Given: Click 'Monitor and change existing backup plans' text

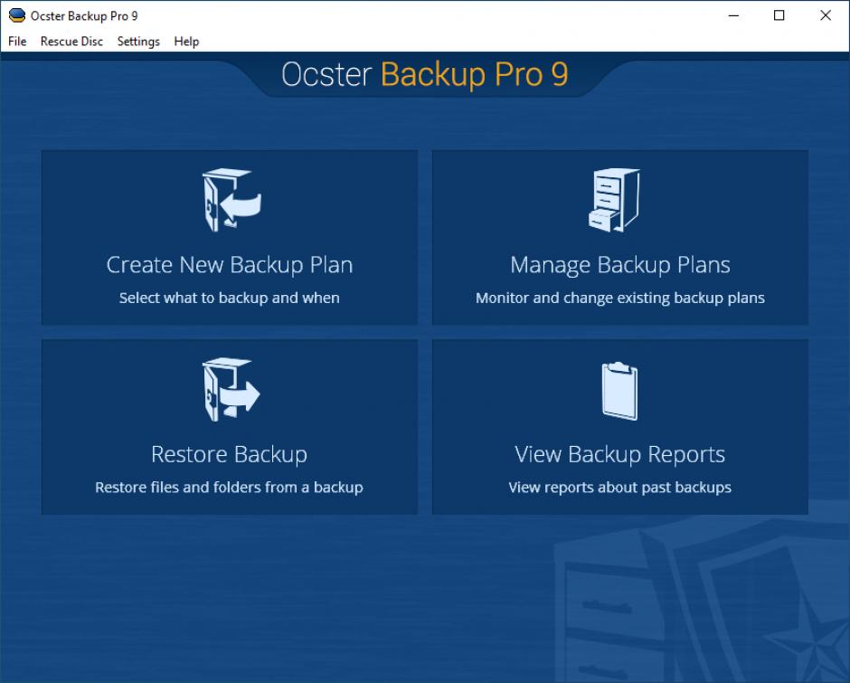Looking at the screenshot, I should 619,298.
